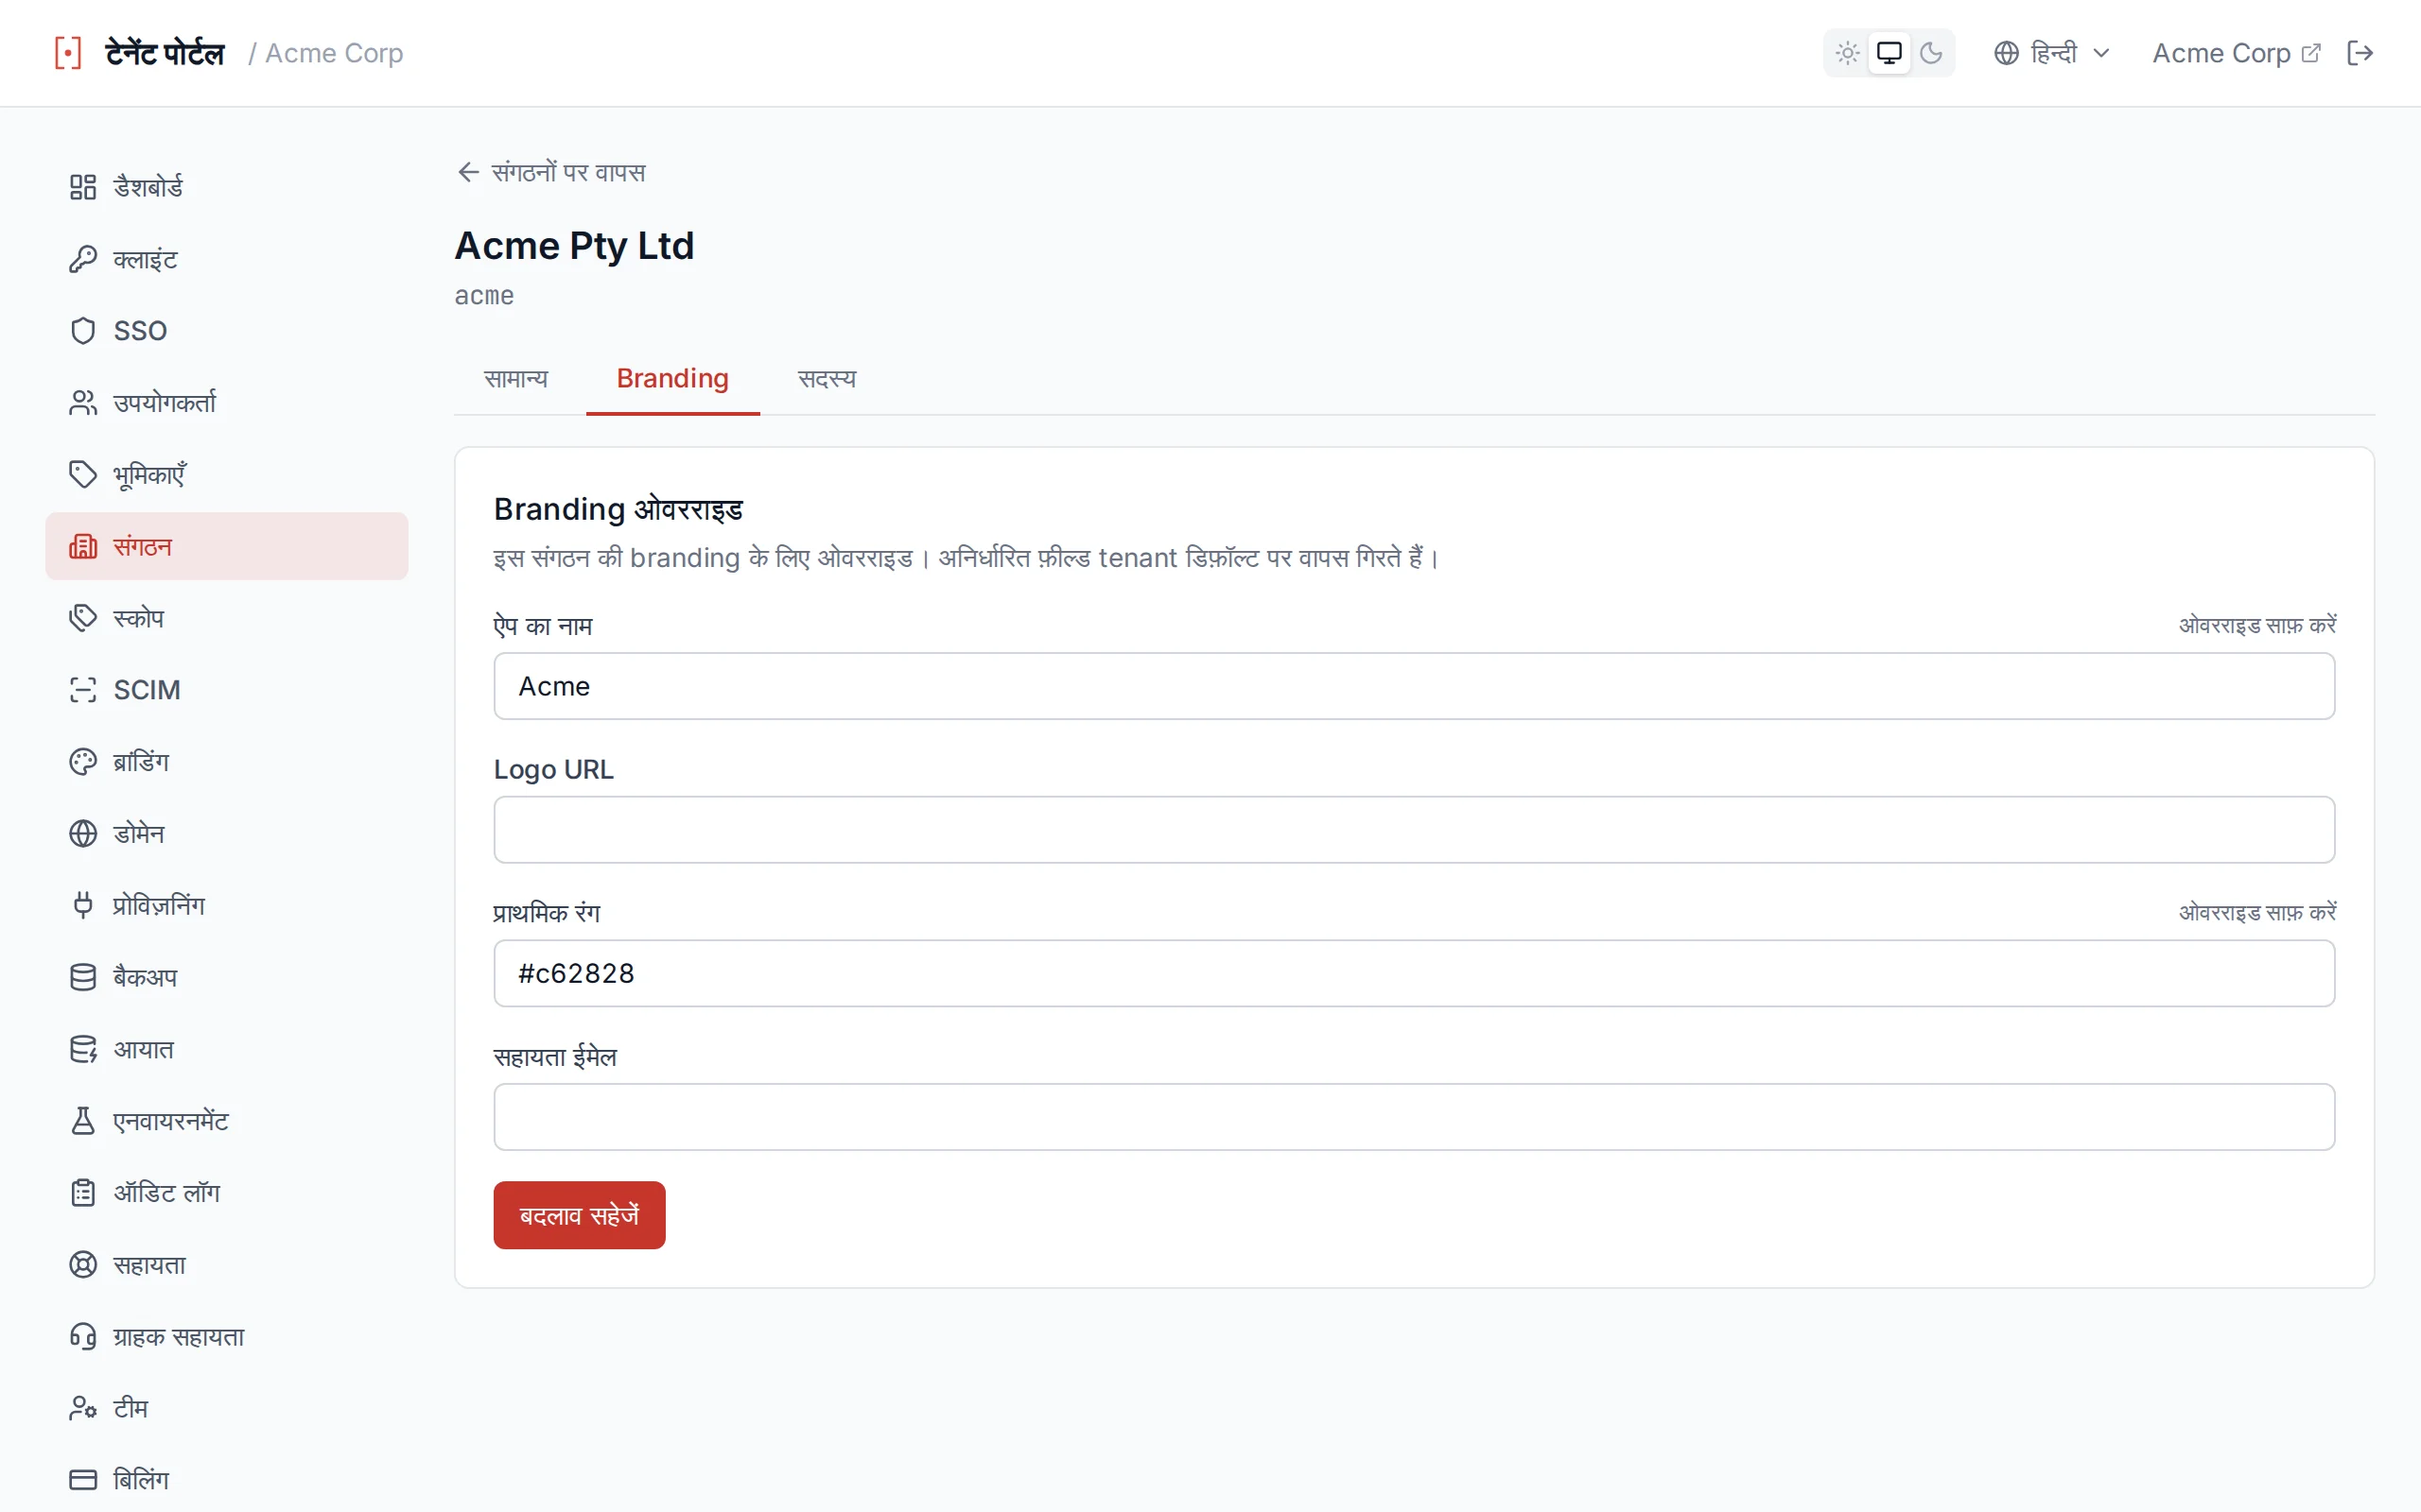
Task: Click the key icon for क्लाइंट
Action: [x=83, y=259]
